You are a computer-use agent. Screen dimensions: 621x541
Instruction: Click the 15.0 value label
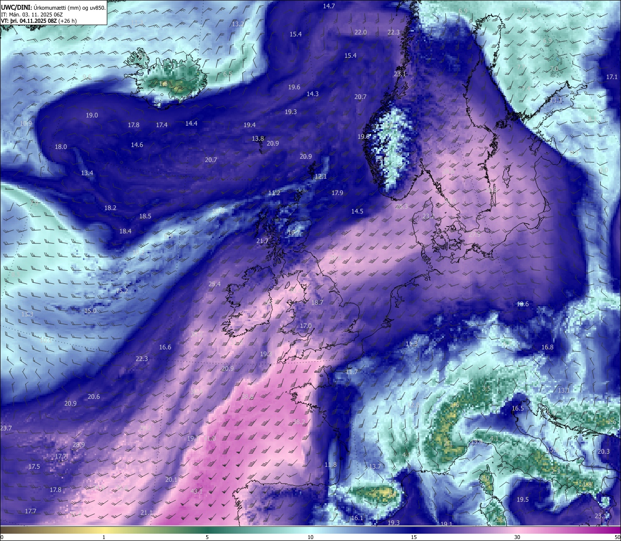coord(90,311)
